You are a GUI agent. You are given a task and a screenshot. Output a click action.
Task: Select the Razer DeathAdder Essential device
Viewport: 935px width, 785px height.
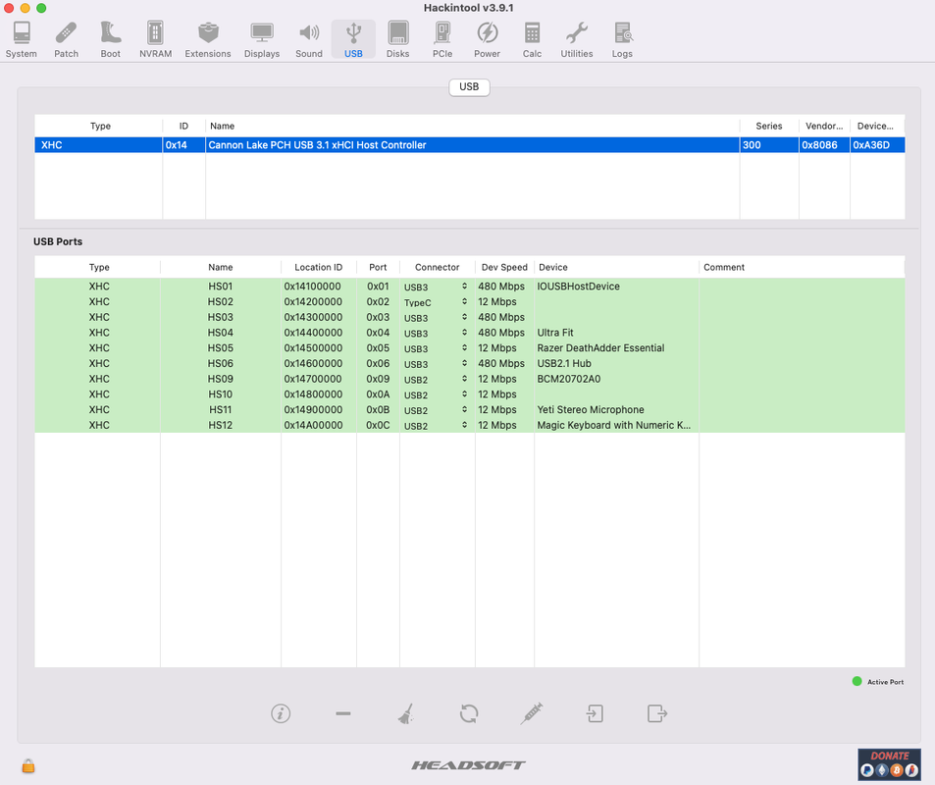600,347
